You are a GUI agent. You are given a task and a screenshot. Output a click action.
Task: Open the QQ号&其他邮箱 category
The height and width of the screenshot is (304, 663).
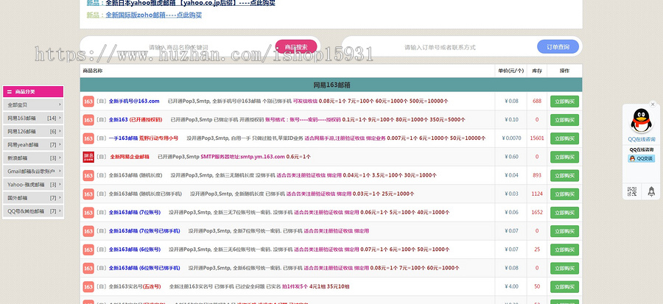point(32,211)
